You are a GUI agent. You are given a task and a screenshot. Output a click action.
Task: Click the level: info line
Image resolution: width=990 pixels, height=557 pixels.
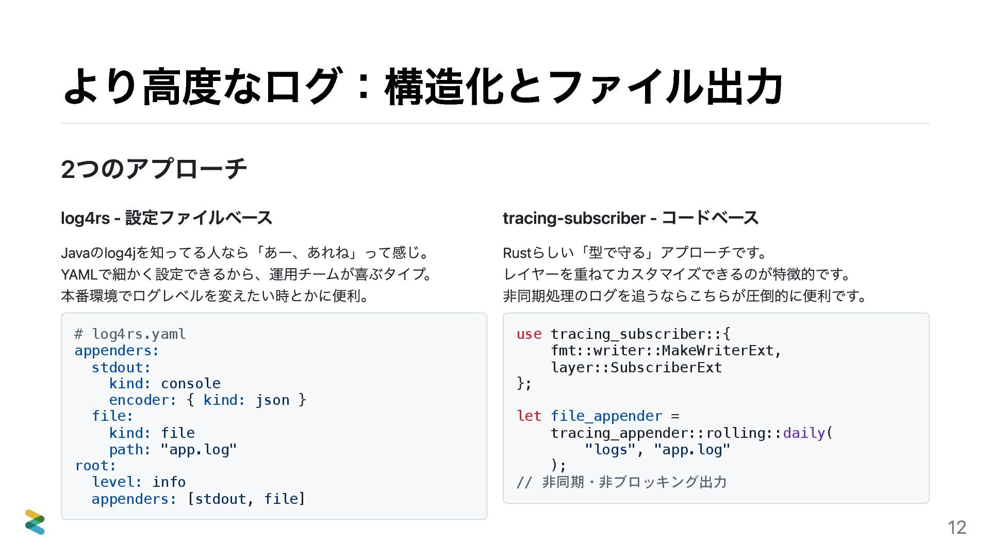139,482
